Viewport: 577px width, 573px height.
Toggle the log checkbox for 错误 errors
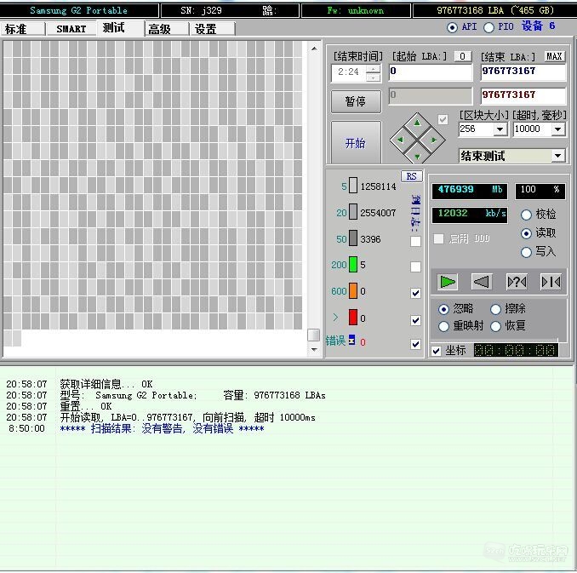pyautogui.click(x=415, y=344)
